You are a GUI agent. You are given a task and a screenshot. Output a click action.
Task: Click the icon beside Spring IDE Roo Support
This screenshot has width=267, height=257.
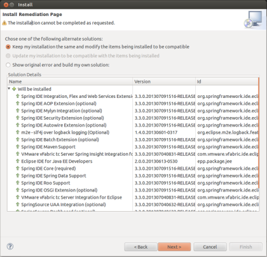click(x=18, y=183)
